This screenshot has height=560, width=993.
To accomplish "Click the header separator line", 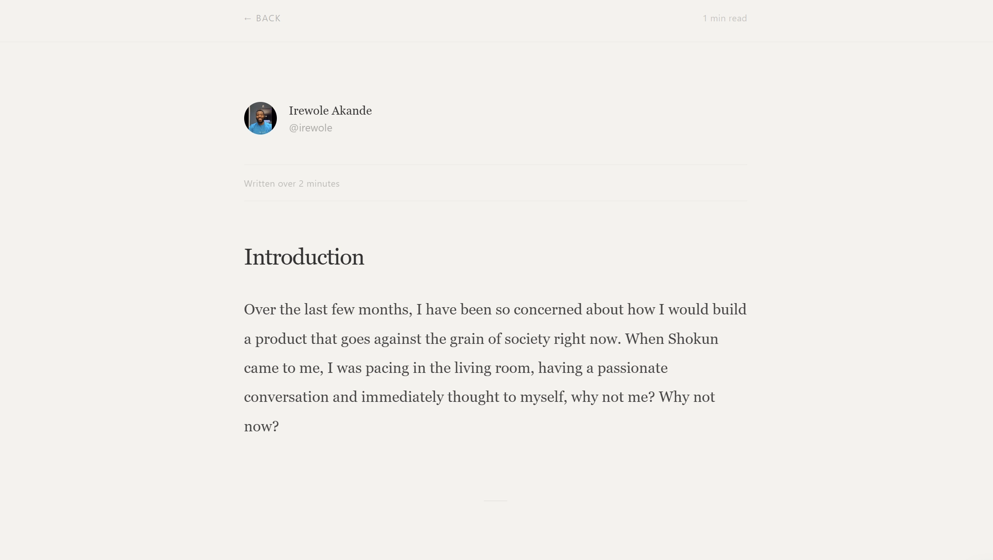I will point(496,42).
